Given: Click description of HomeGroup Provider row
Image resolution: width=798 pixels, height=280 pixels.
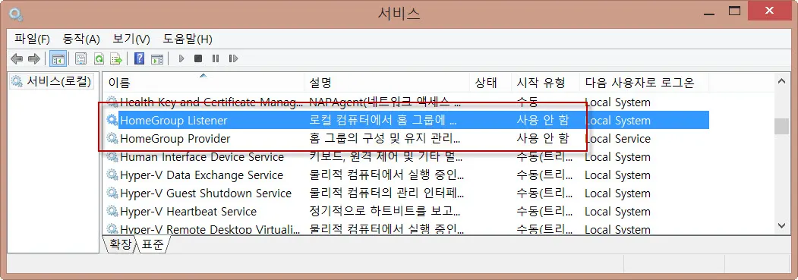Looking at the screenshot, I should tap(384, 139).
